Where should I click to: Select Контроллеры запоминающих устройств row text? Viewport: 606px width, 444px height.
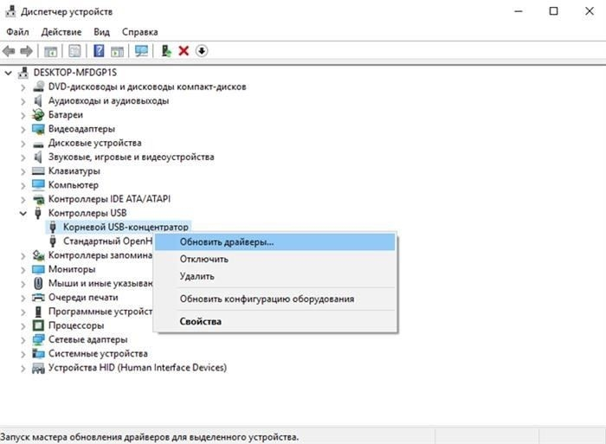100,255
